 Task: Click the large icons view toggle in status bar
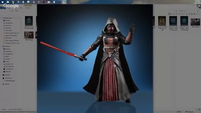pyautogui.click(x=199, y=109)
